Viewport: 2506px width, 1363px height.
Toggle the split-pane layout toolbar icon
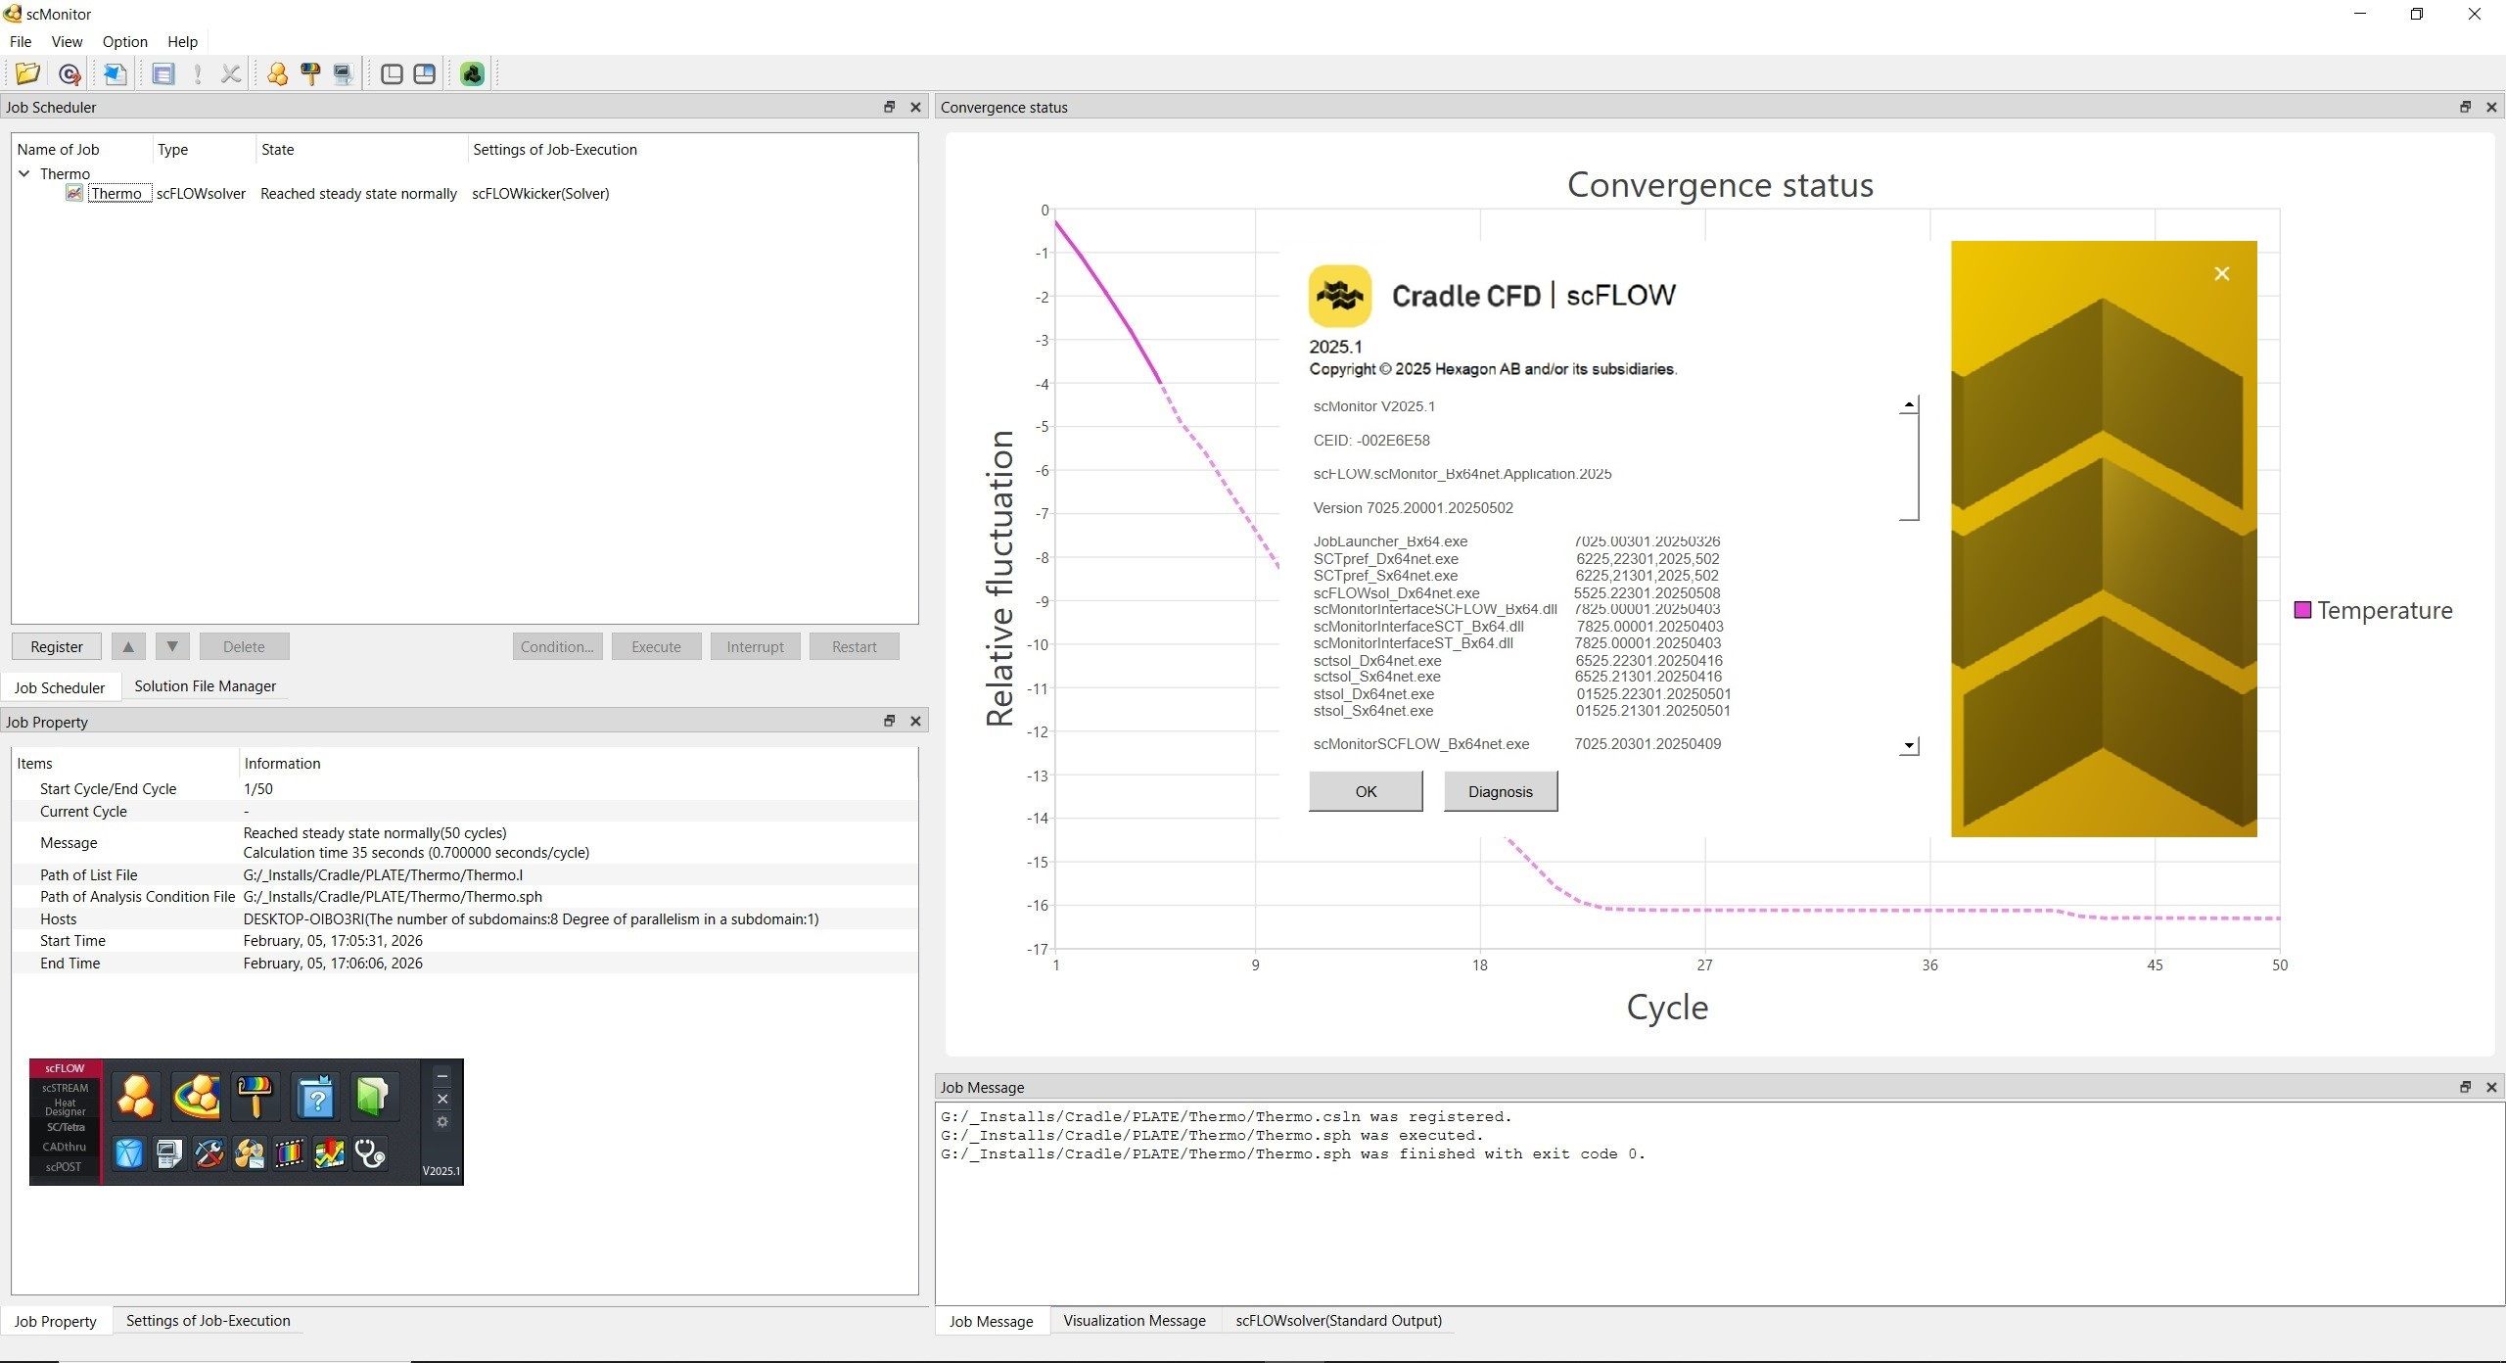424,73
